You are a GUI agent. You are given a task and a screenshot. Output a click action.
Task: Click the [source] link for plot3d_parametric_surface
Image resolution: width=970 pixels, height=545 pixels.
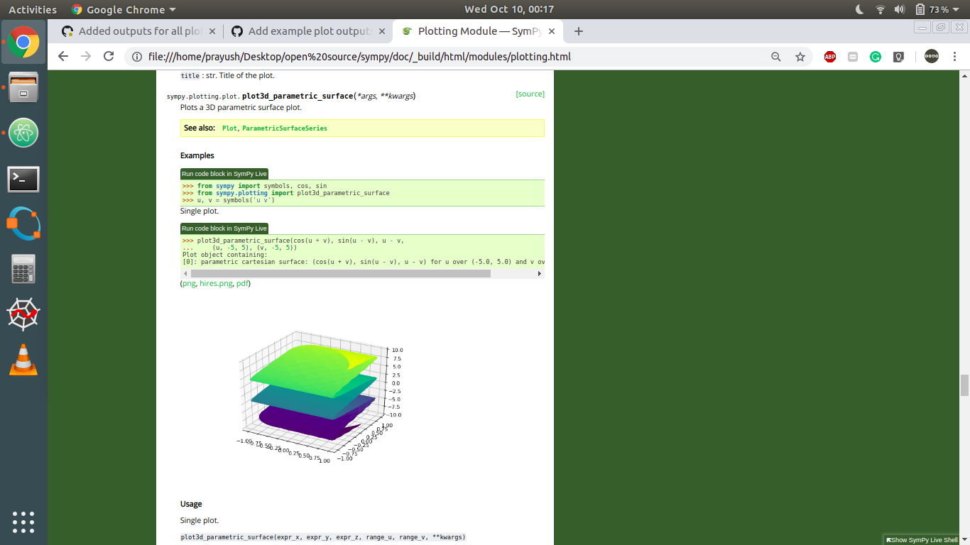(530, 94)
